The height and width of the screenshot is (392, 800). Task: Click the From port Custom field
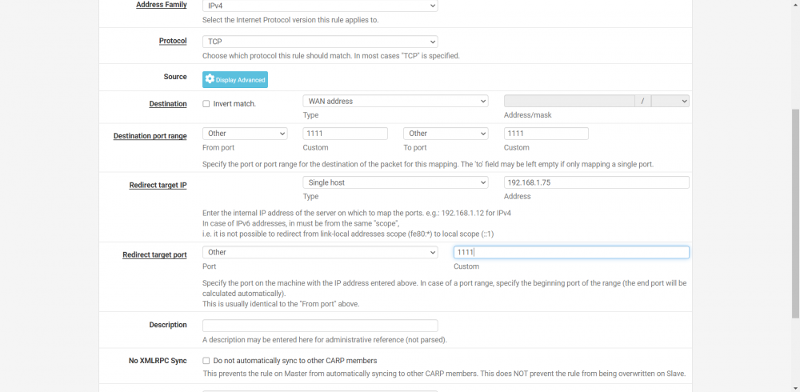pyautogui.click(x=345, y=134)
